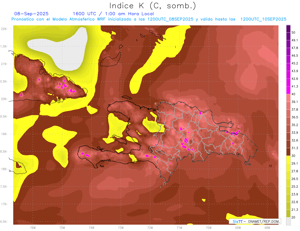Click the "SisTT - ONAMET/REP.DOM." credit label
This screenshot has height=231, width=300.
(254, 221)
